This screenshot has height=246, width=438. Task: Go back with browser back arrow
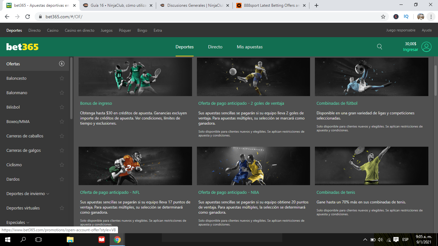[x=7, y=17]
